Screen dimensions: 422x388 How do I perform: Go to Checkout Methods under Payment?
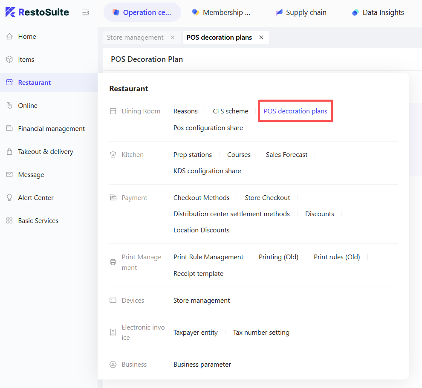[201, 198]
